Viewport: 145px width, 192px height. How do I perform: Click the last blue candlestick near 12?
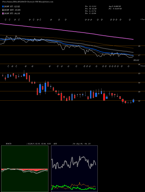click(133, 101)
